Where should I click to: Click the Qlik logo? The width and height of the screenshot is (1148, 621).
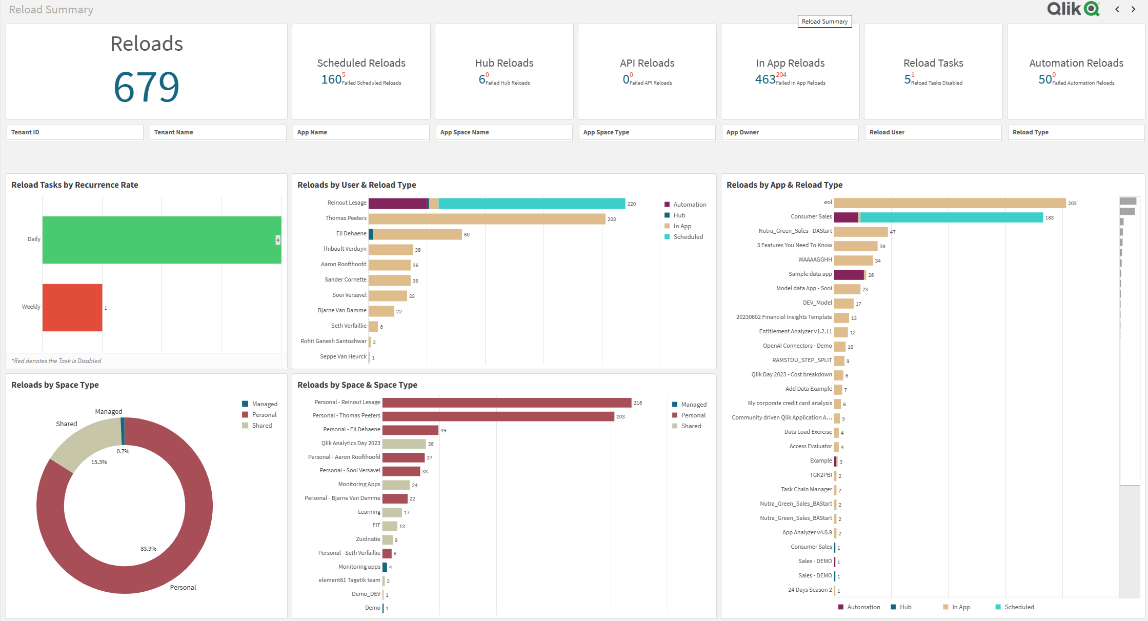pyautogui.click(x=1073, y=9)
